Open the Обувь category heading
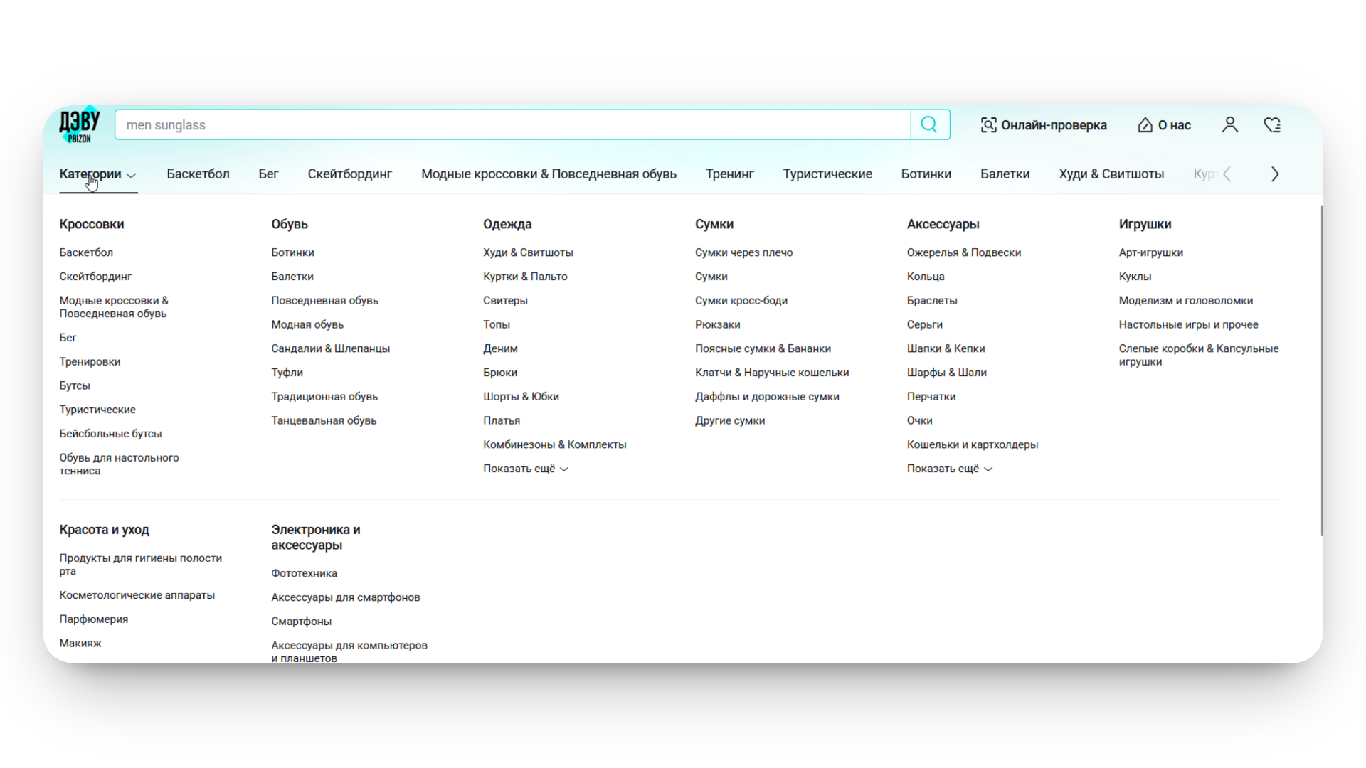 tap(290, 224)
